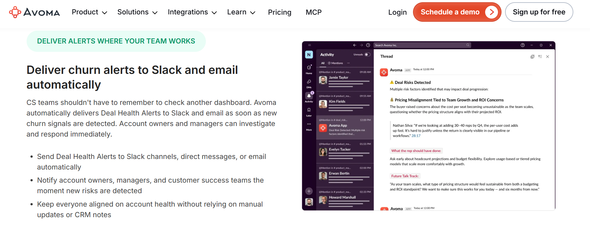Screen dimensions: 590x229
Task: Expand the Learn menu
Action: point(241,12)
